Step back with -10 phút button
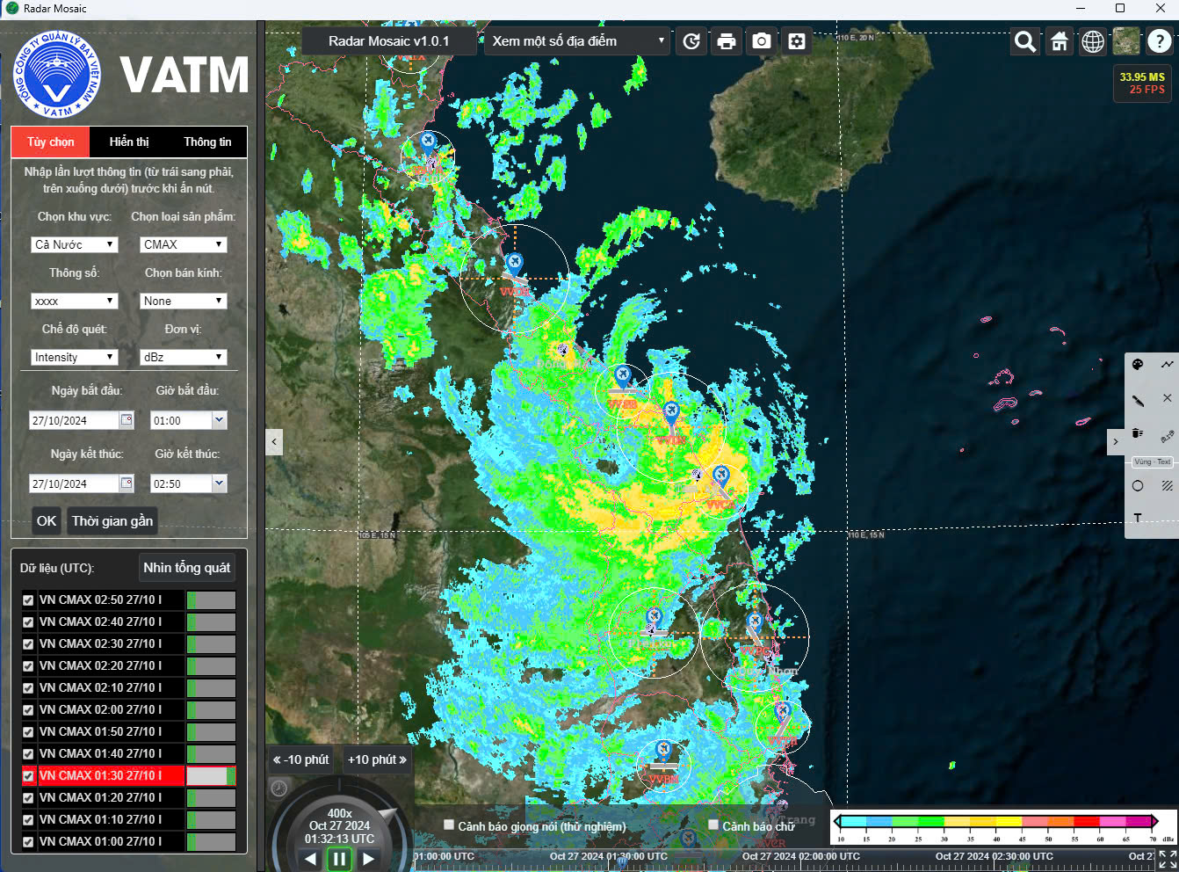 tap(300, 759)
